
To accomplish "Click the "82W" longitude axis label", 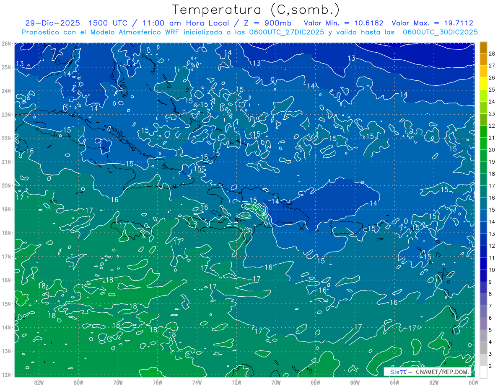I will [39, 382].
